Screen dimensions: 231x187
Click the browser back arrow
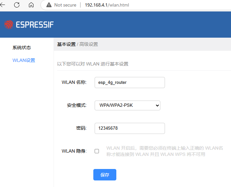point(3,5)
